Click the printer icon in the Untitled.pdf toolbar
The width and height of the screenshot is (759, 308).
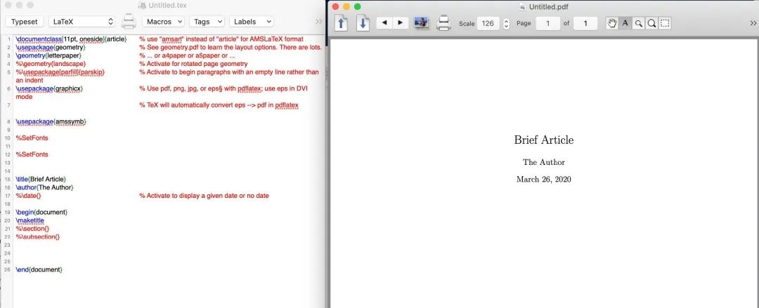[x=444, y=22]
